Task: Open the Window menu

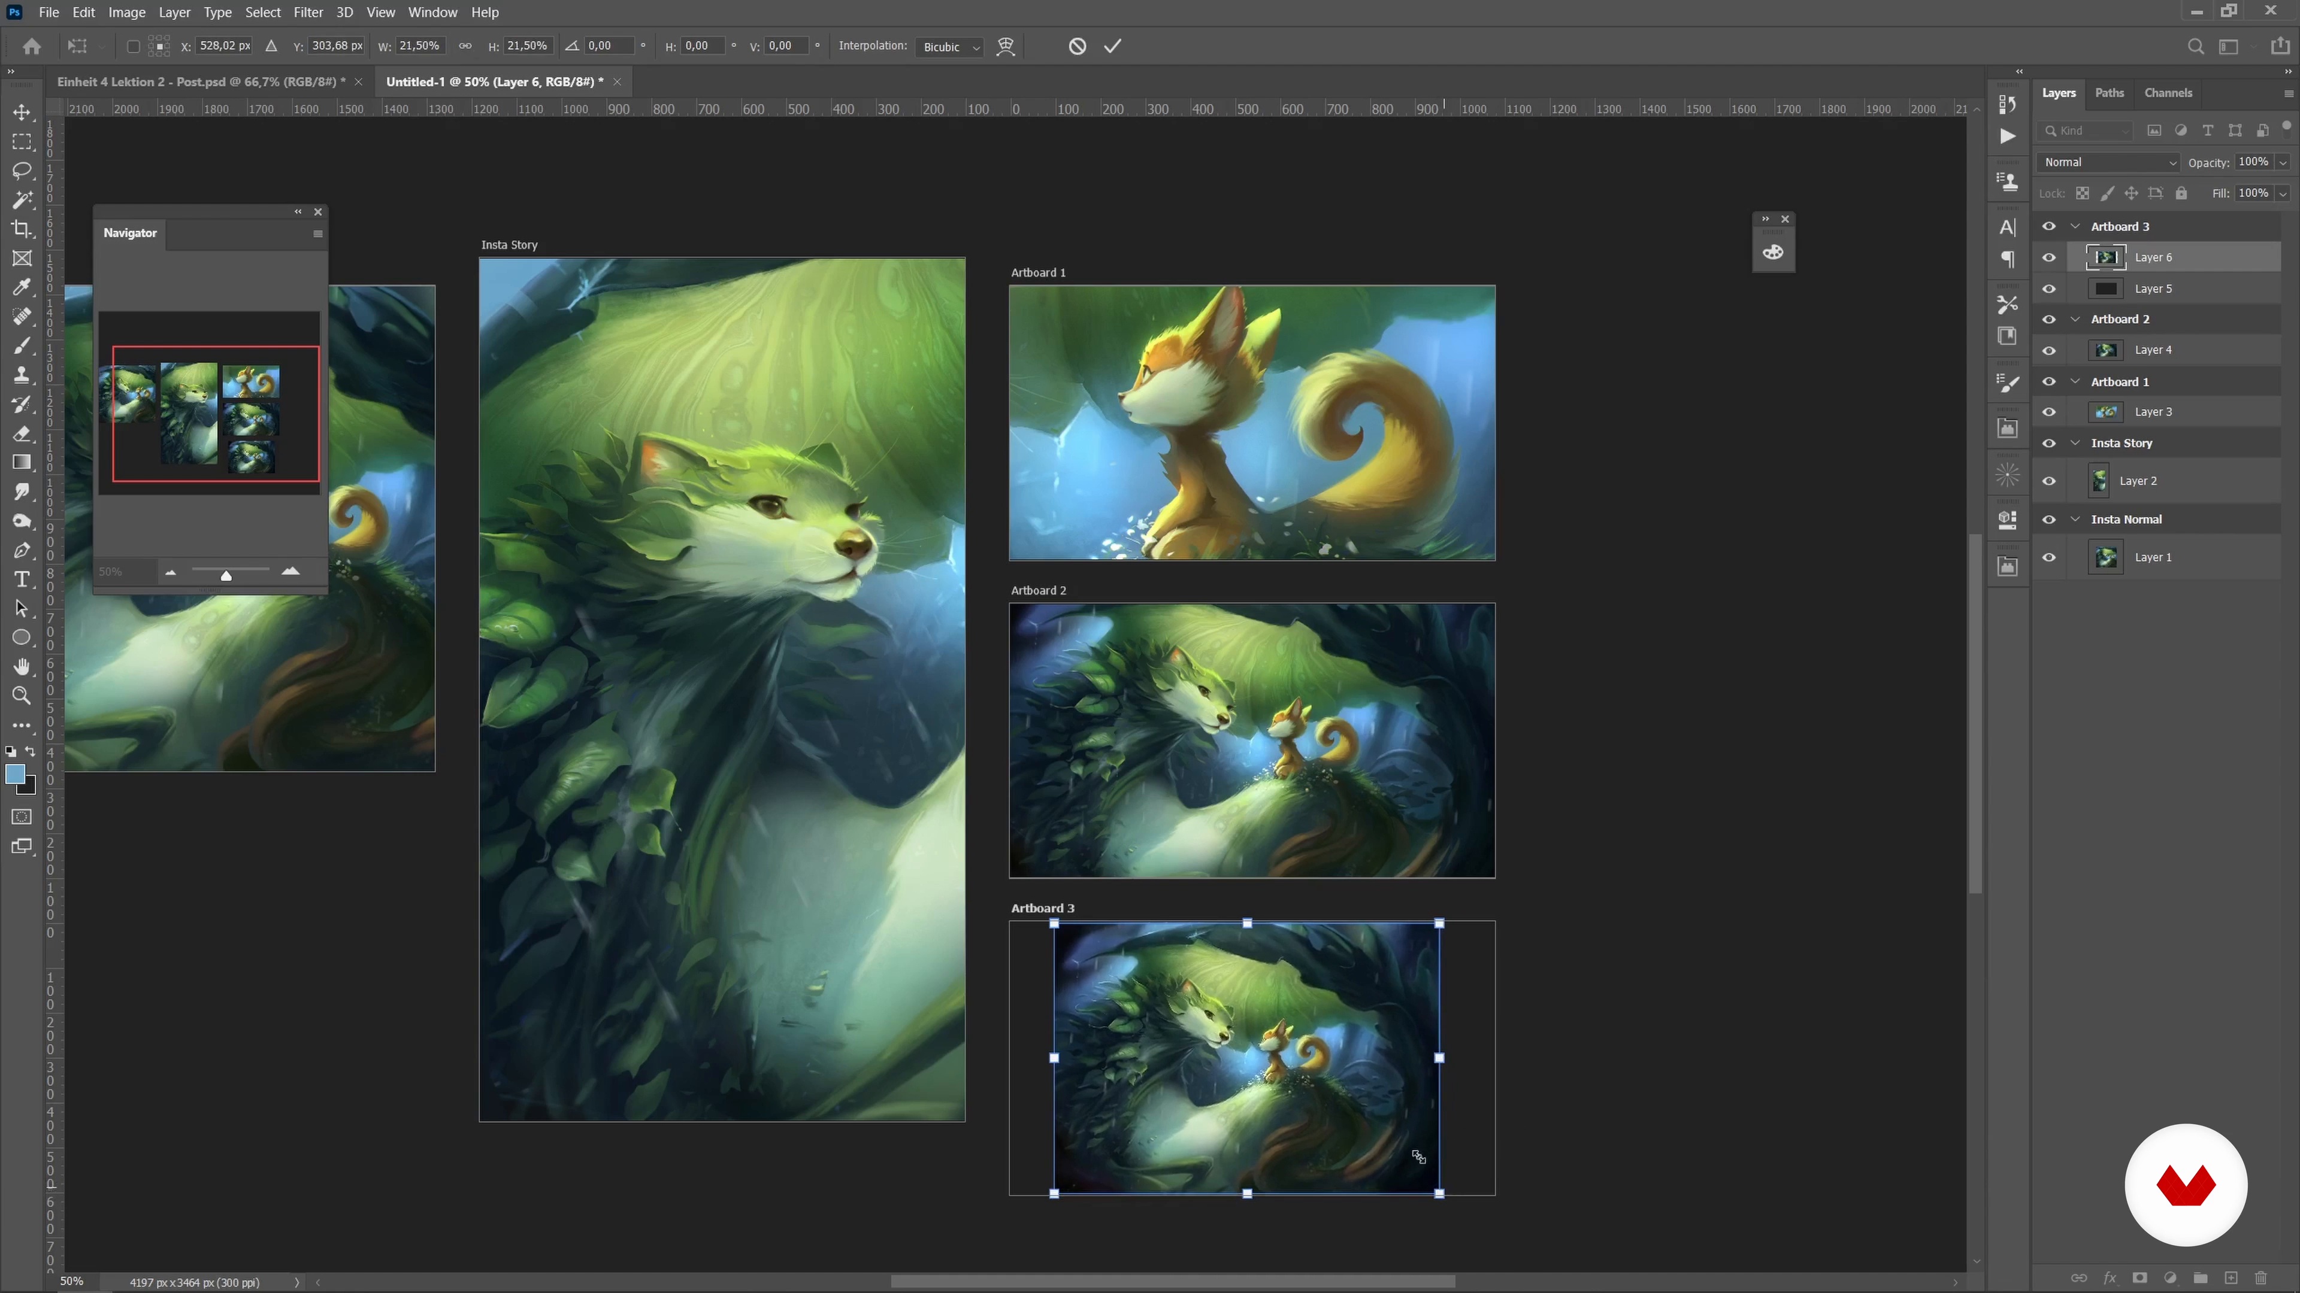Action: pos(432,13)
